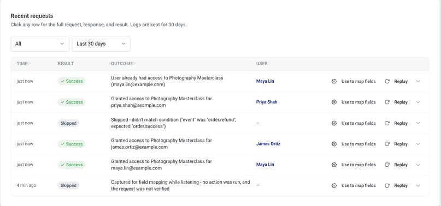Click the gear icon in the 4 min ago row
441x206 pixels.
pos(334,185)
